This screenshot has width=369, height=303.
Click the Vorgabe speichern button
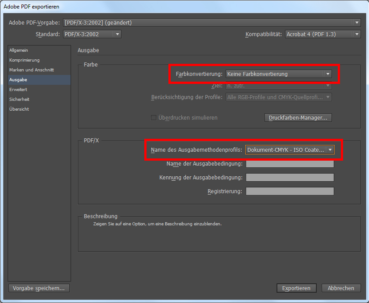(x=39, y=288)
